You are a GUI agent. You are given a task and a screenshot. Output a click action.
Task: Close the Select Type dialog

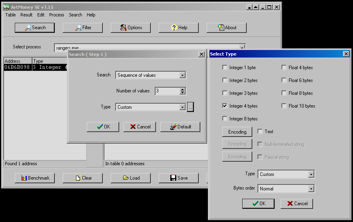tap(346, 54)
